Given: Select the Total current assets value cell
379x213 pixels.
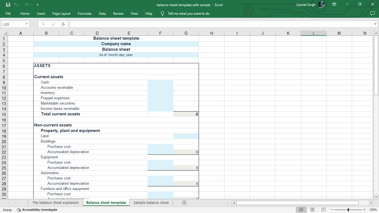Looking at the screenshot, I should click(x=186, y=114).
